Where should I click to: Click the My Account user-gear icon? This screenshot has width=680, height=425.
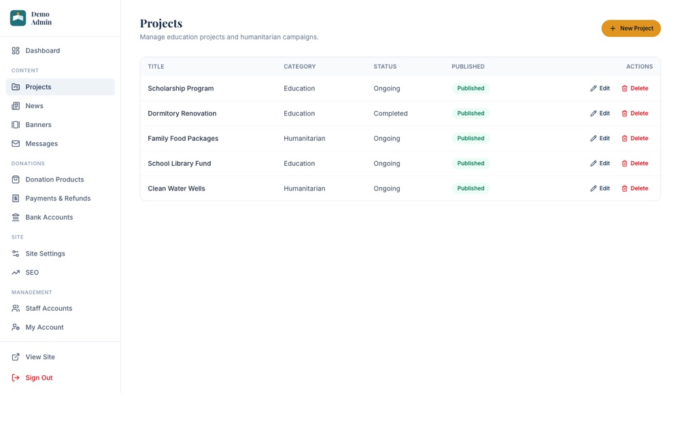pyautogui.click(x=16, y=328)
